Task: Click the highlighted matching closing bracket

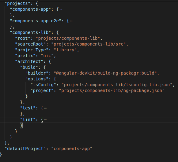Action: pos(21,126)
